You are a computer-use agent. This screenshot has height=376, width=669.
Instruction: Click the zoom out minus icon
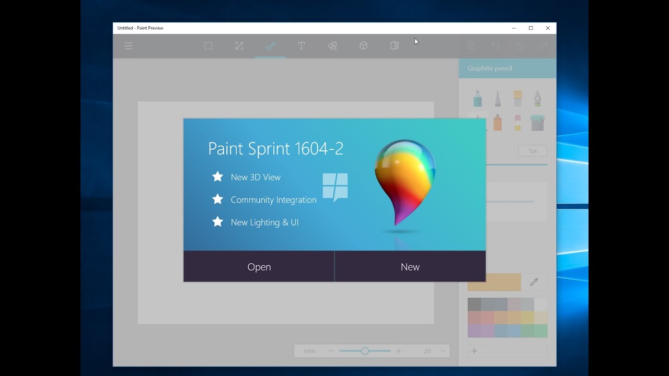[331, 351]
